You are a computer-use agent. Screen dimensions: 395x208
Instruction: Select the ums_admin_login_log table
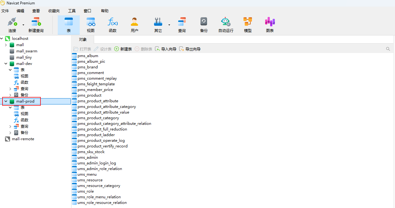[97, 163]
